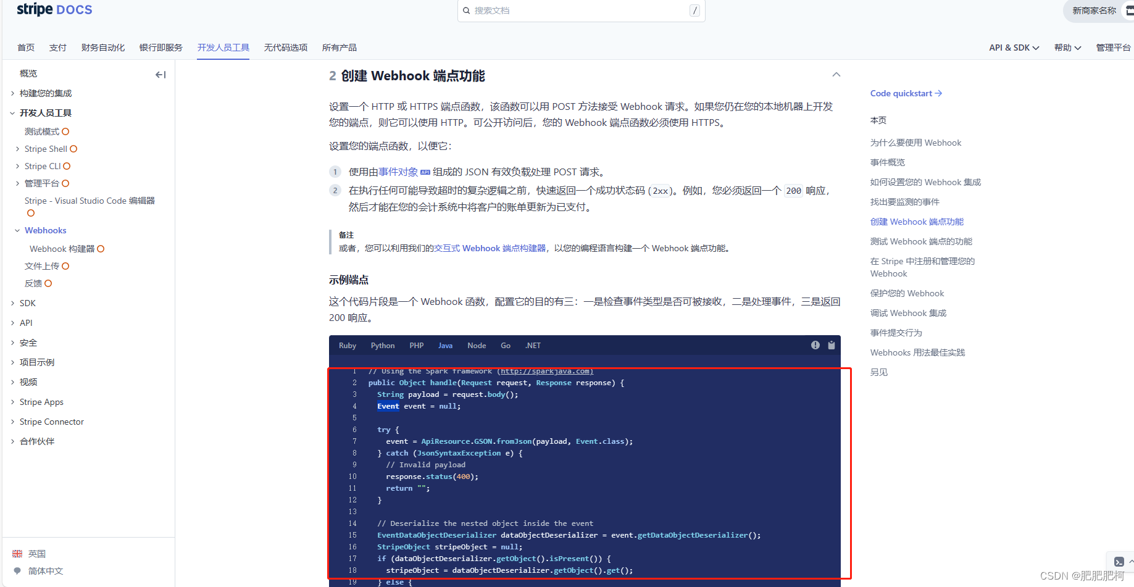
Task: Open the merchant account icon at top right
Action: tap(1129, 10)
